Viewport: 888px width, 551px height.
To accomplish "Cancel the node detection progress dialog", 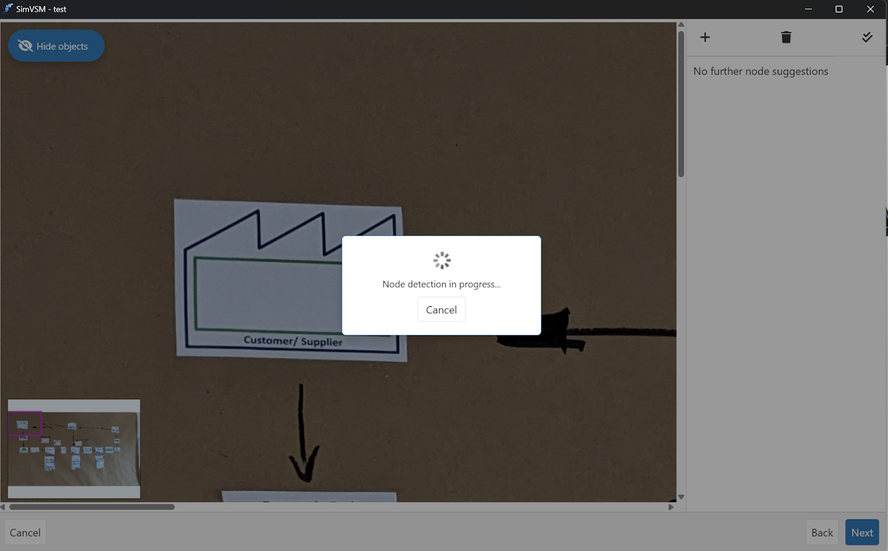I will coord(441,309).
